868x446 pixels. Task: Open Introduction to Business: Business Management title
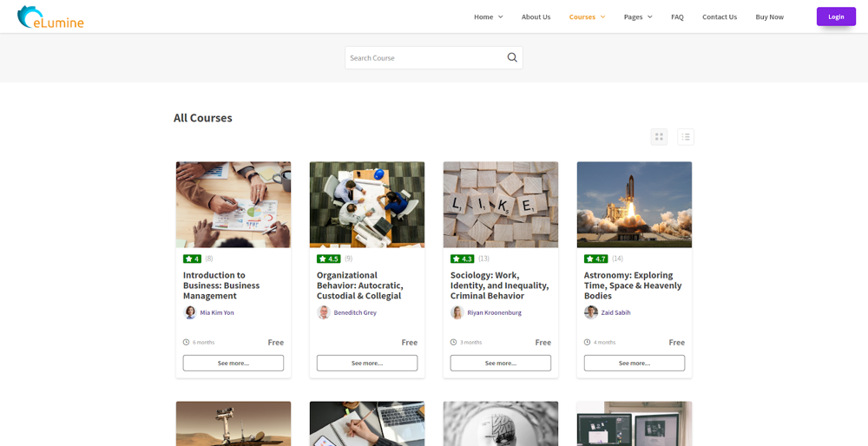click(x=221, y=285)
